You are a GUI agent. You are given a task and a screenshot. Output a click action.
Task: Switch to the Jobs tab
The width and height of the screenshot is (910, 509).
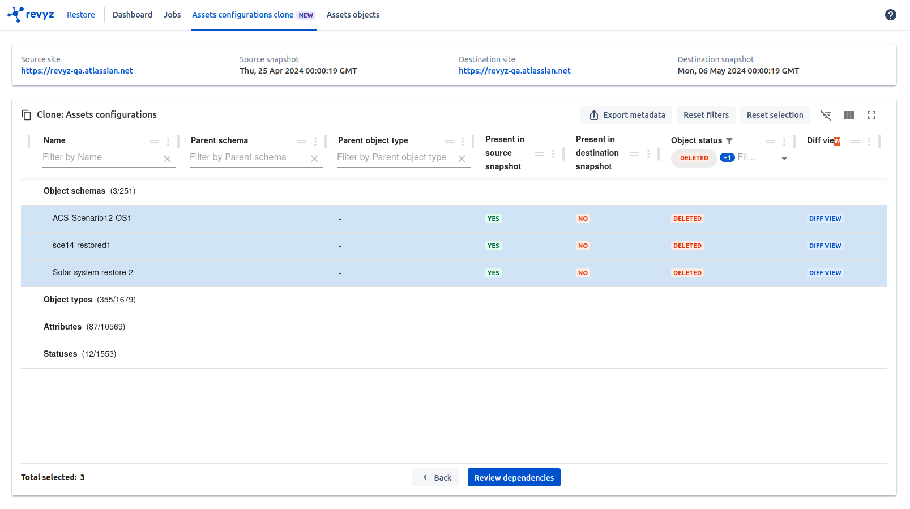[172, 15]
